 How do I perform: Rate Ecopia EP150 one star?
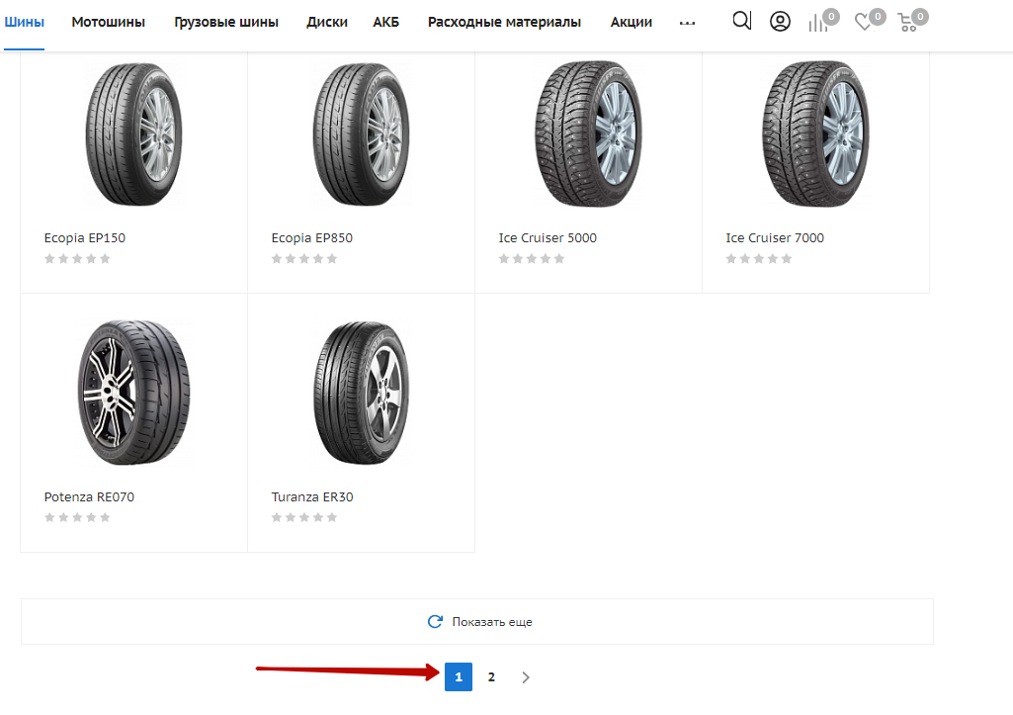coord(49,258)
